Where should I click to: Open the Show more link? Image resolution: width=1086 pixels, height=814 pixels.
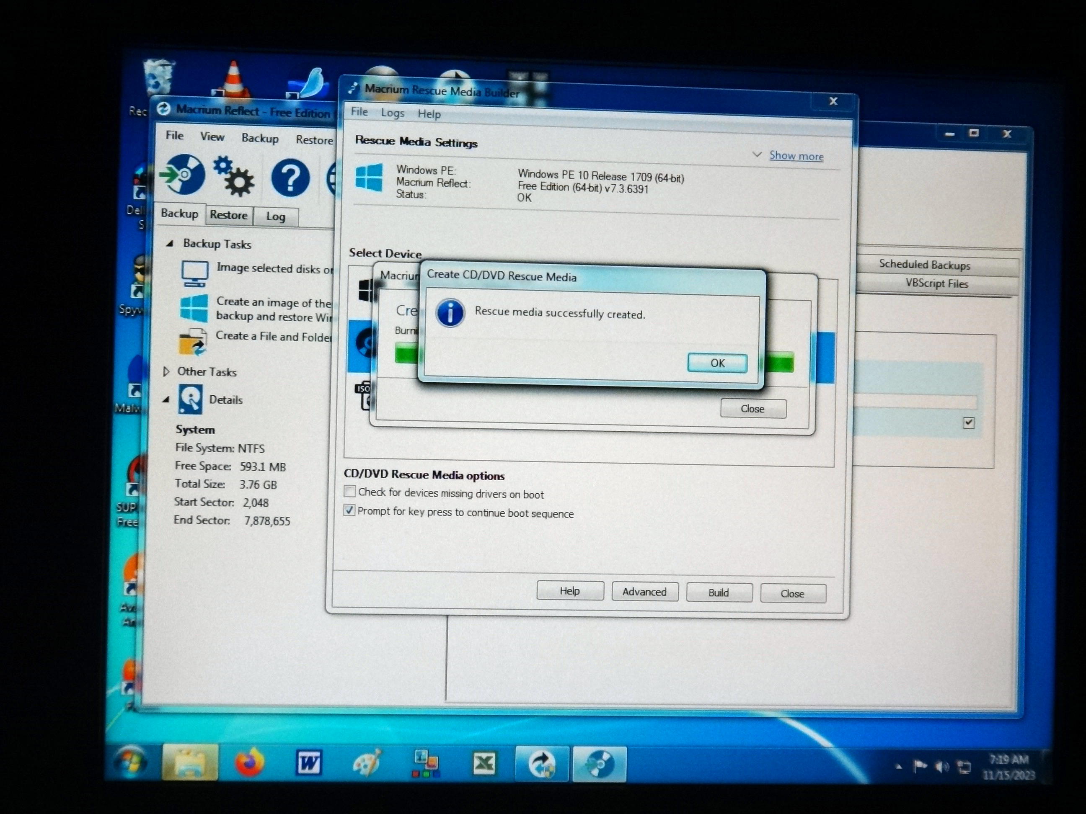pyautogui.click(x=796, y=155)
